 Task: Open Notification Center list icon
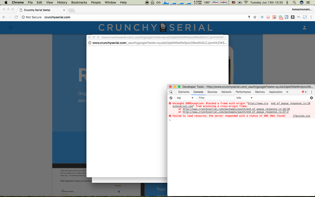[308, 2]
